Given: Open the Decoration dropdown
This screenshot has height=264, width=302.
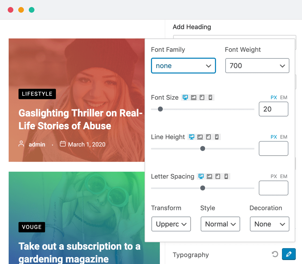Looking at the screenshot, I should click(x=269, y=224).
